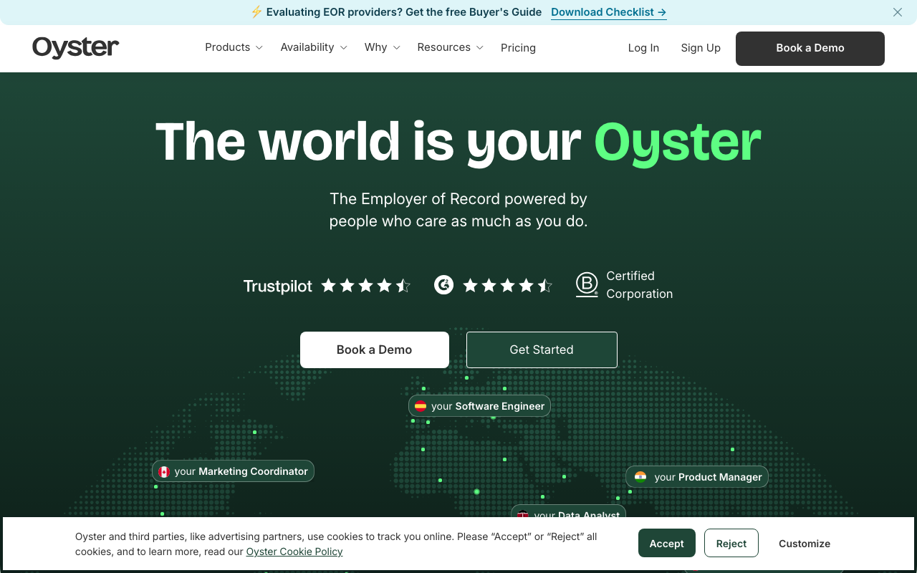
Task: Close the EOR Buyer's Guide banner
Action: pos(898,12)
